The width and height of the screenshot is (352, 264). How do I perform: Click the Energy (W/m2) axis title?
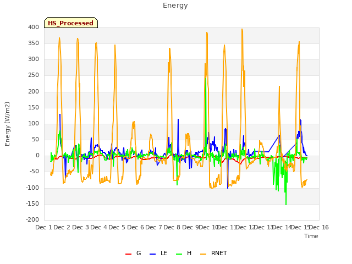[7, 124]
